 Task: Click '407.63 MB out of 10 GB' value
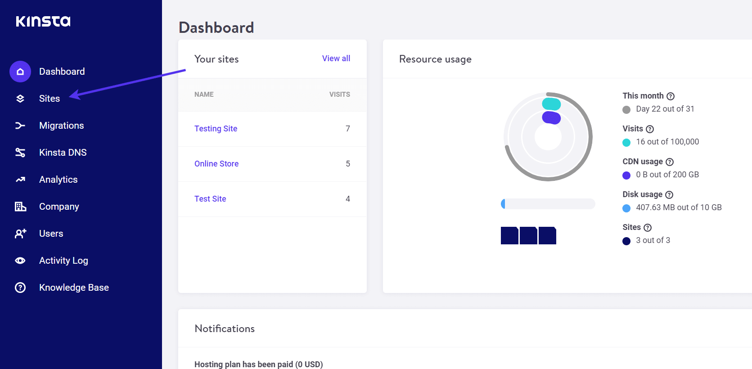click(679, 207)
